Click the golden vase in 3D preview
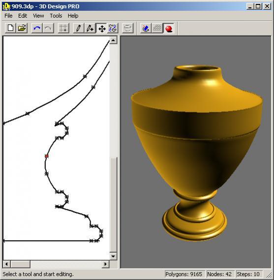Image resolution: width=274 pixels, height=280 pixels. coord(196,153)
